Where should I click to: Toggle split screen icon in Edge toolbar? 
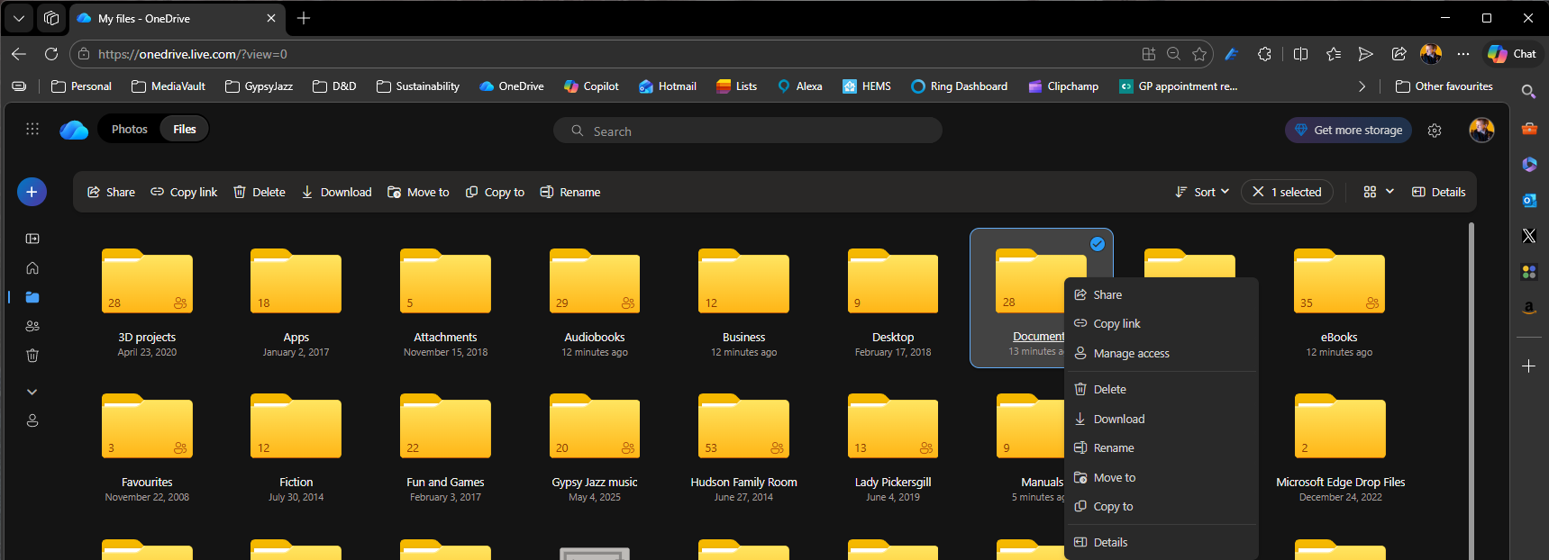point(1300,54)
